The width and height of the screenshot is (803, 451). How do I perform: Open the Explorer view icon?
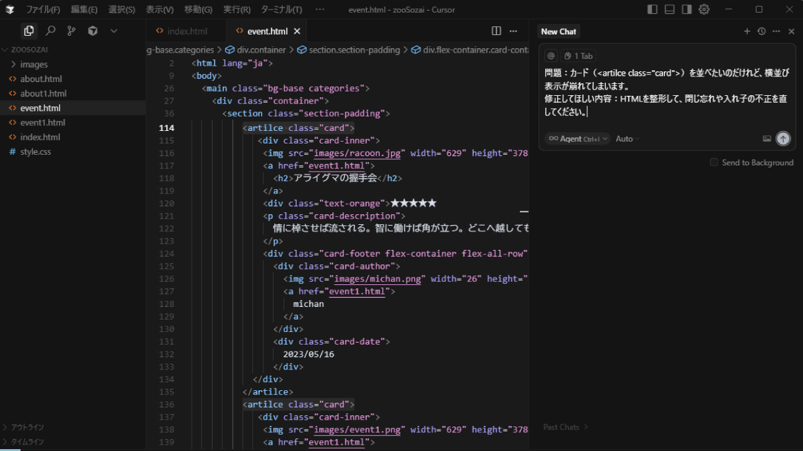pos(28,31)
